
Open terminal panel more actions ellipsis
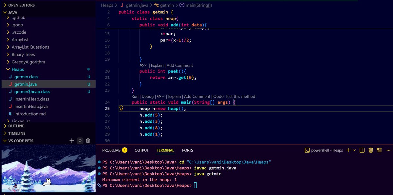coord(389,150)
